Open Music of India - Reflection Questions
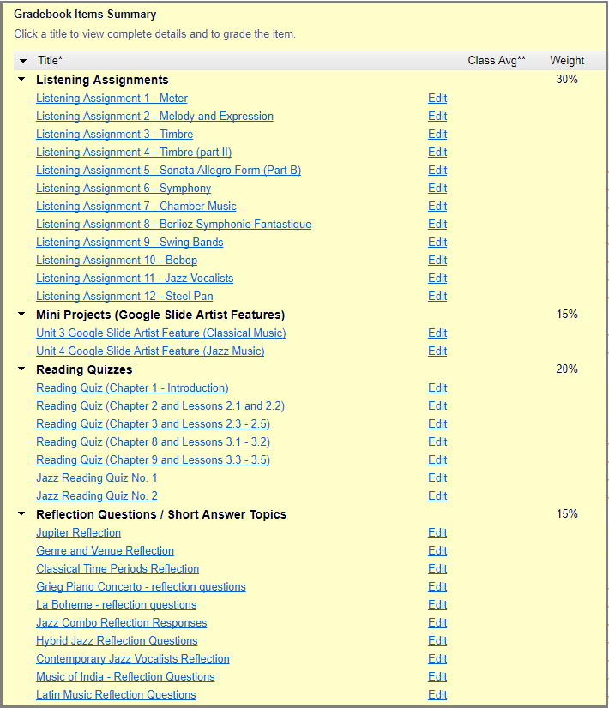609x708 pixels. 125,677
